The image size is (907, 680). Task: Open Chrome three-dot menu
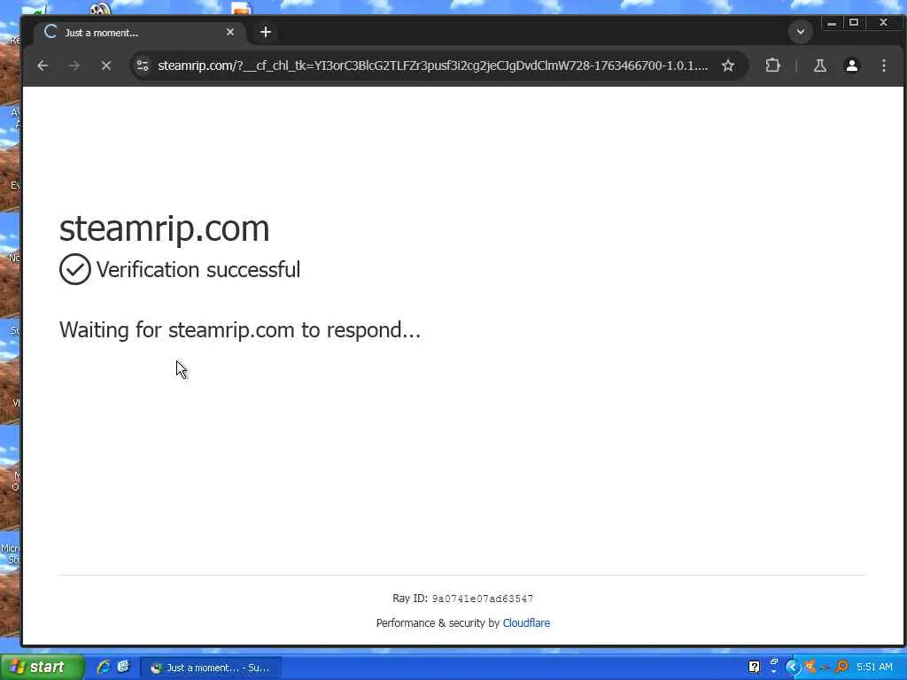tap(883, 66)
